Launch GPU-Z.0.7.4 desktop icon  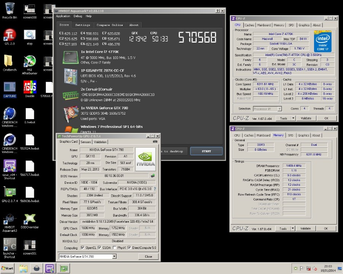[x=10, y=194]
